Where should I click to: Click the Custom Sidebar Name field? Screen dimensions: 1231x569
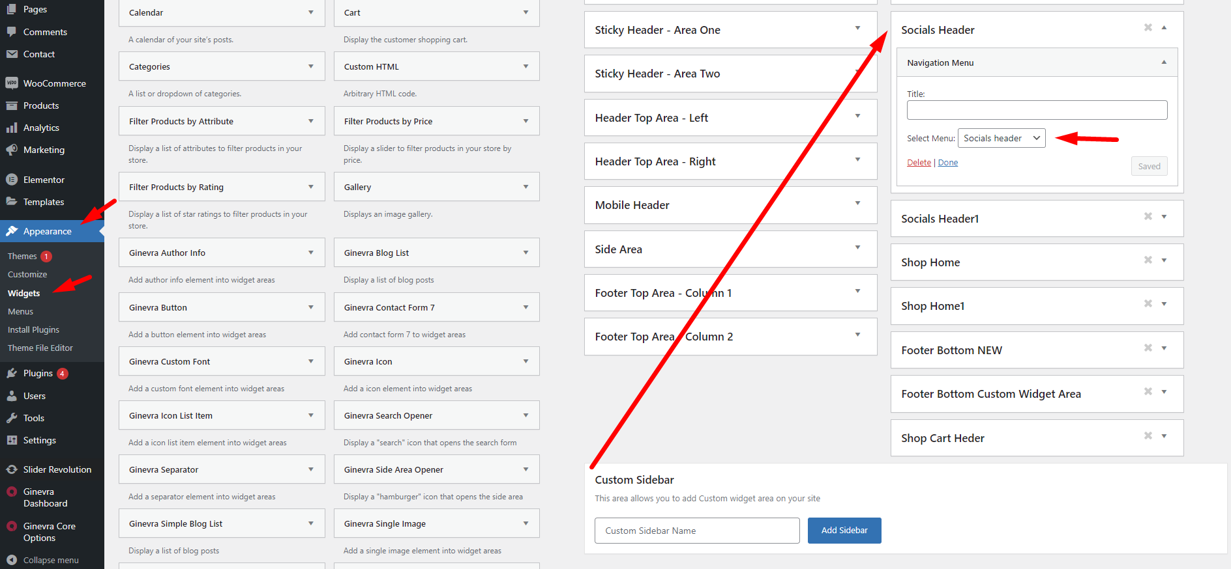(x=697, y=531)
